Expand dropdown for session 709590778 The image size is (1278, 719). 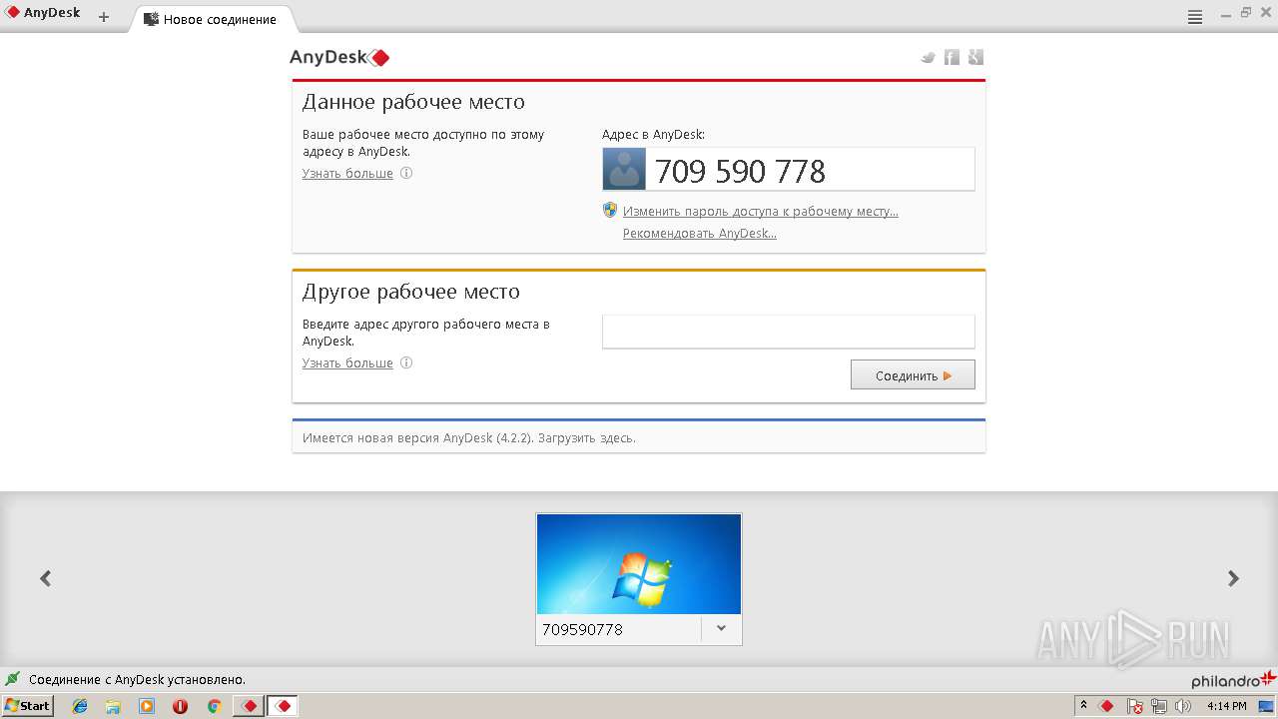tap(721, 629)
